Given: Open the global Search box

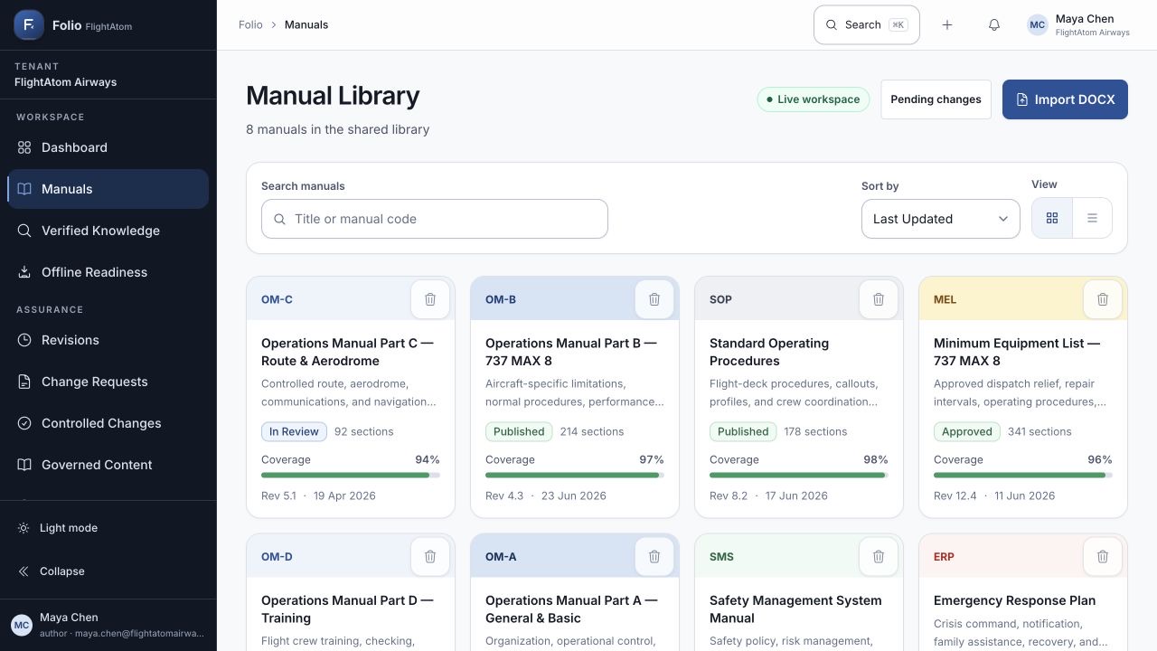Looking at the screenshot, I should [867, 25].
